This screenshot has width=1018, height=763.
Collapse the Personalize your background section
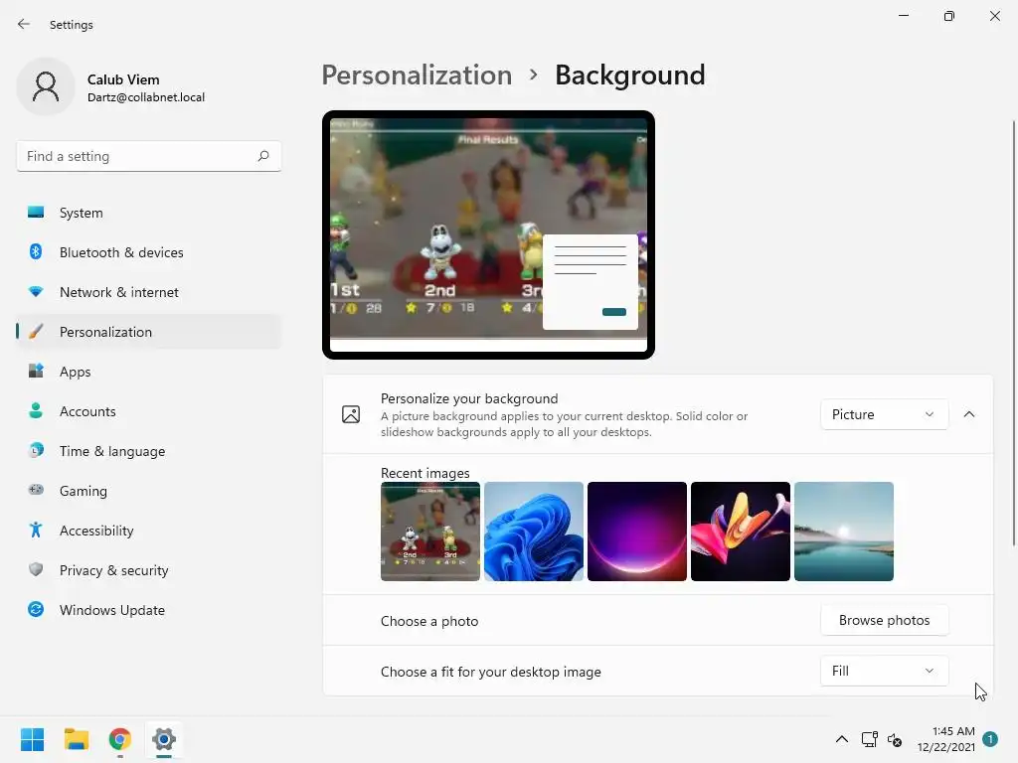968,414
